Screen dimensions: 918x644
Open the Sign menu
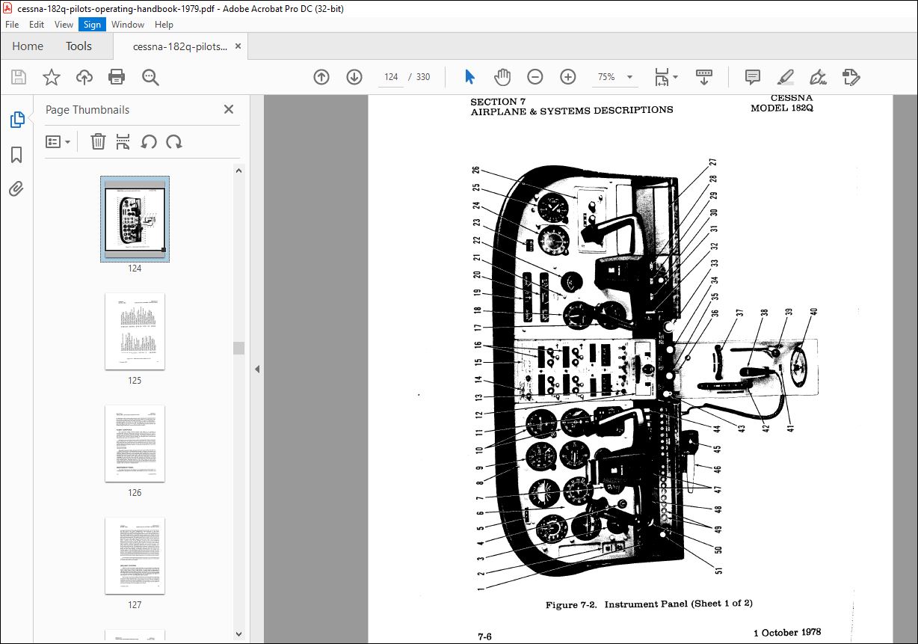click(x=92, y=25)
